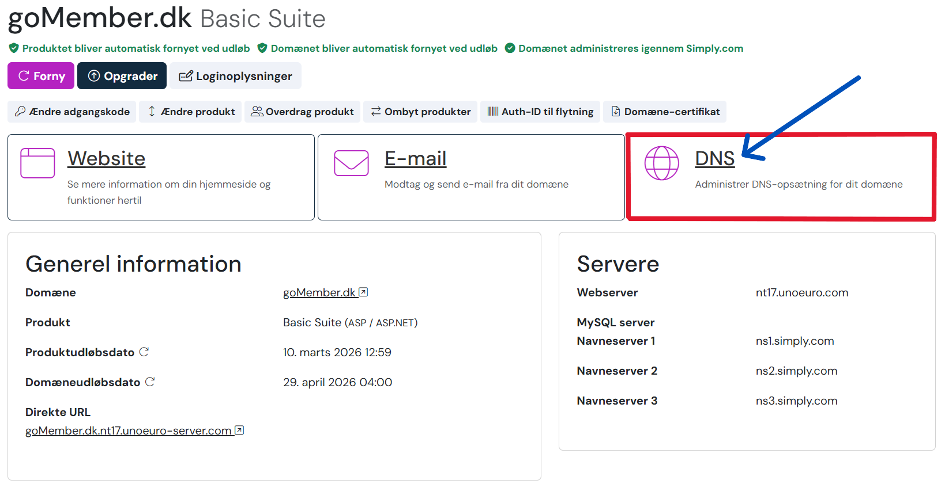Open the DNS settings link
The height and width of the screenshot is (484, 945).
tap(714, 158)
